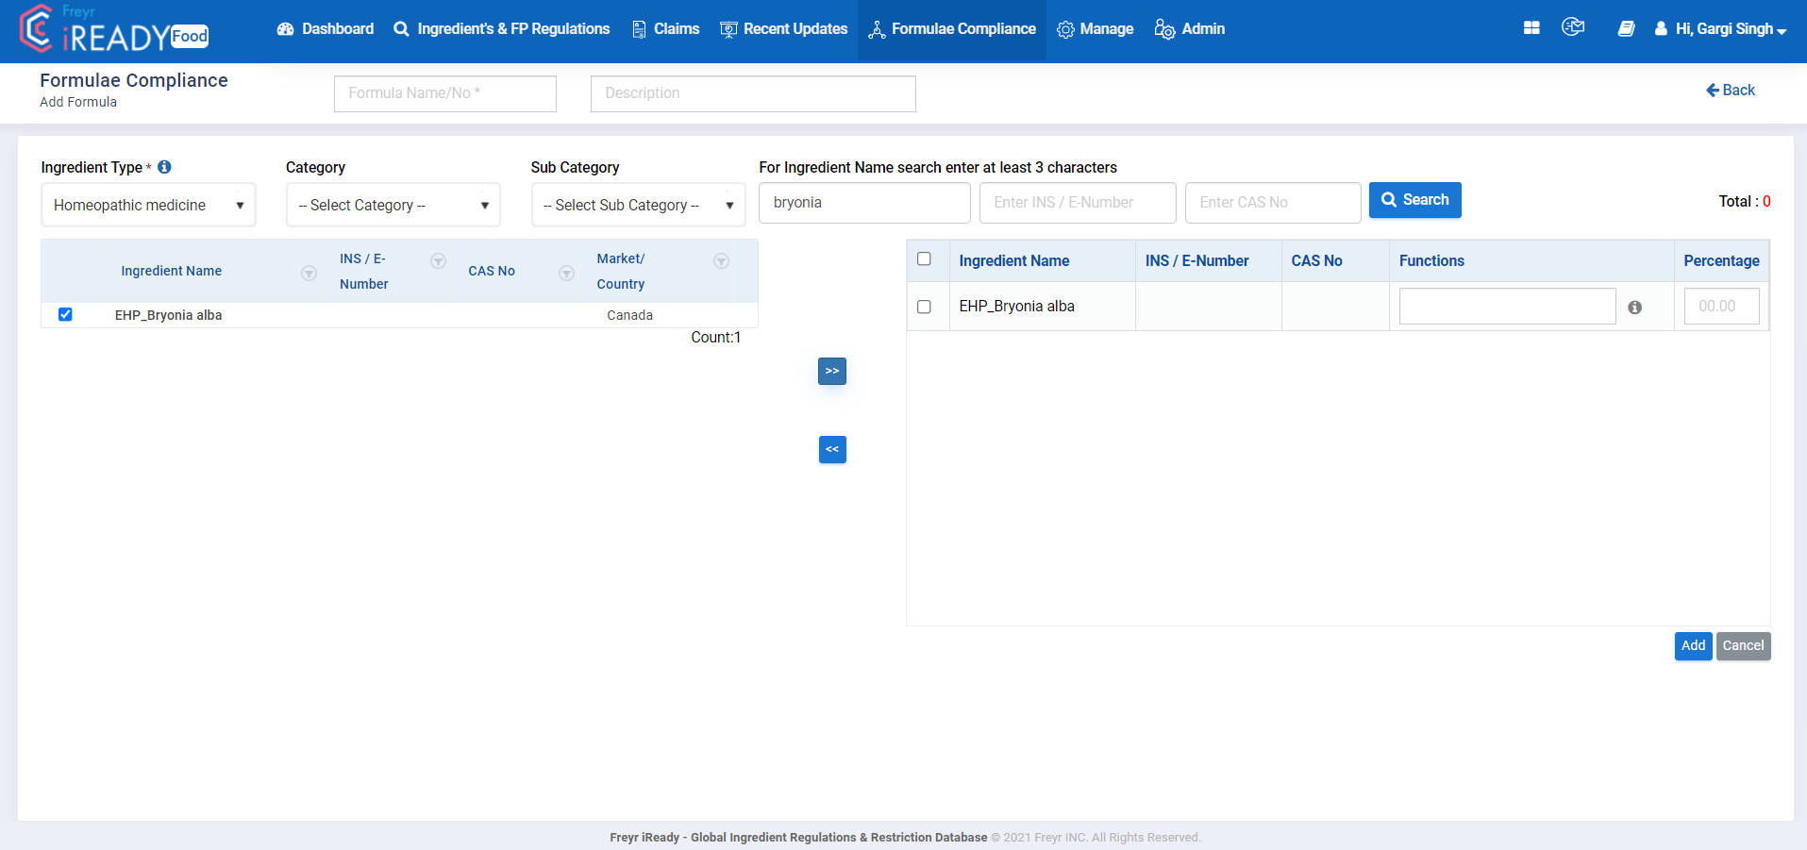1807x850 pixels.
Task: Click the Percentage input for EHP_Bryonia alba
Action: (x=1720, y=306)
